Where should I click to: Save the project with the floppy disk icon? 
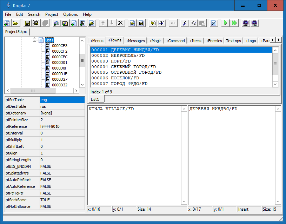tap(27, 23)
